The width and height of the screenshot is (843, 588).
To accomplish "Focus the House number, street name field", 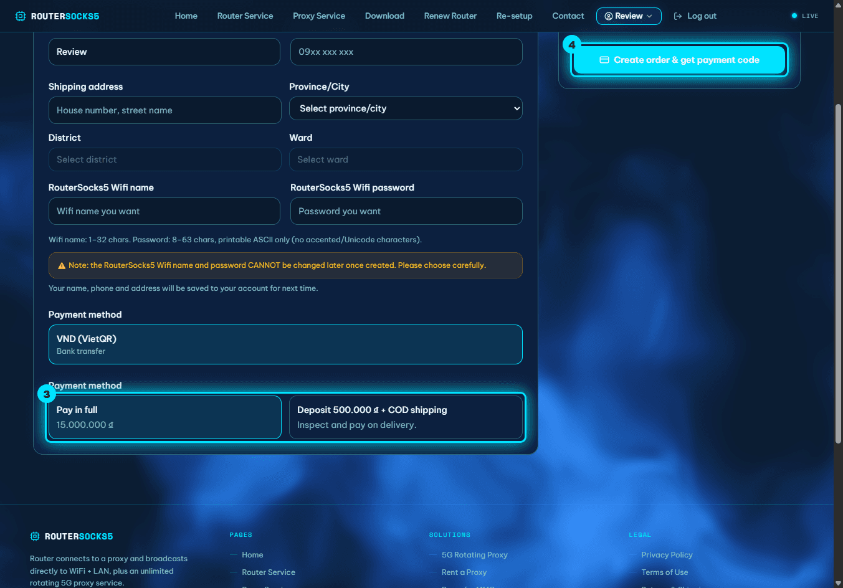I will click(165, 110).
